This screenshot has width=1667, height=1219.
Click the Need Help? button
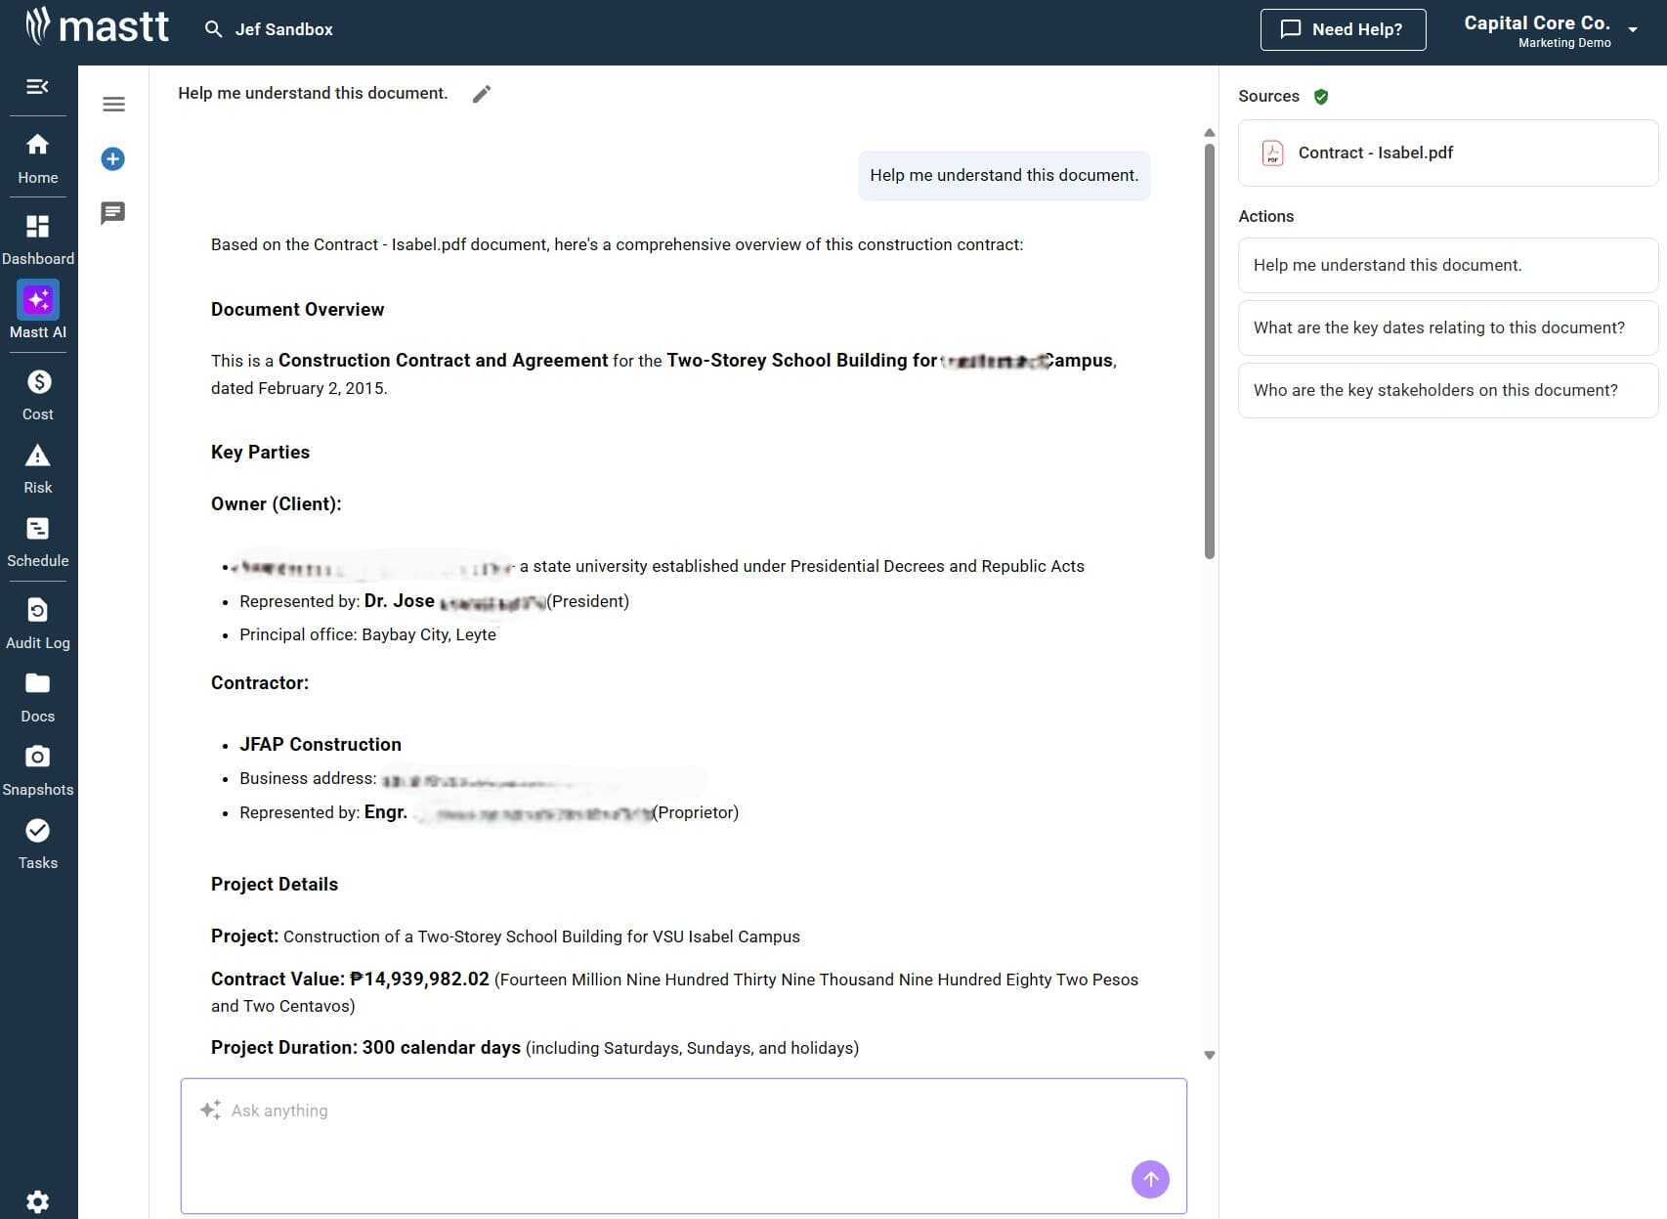[1343, 29]
